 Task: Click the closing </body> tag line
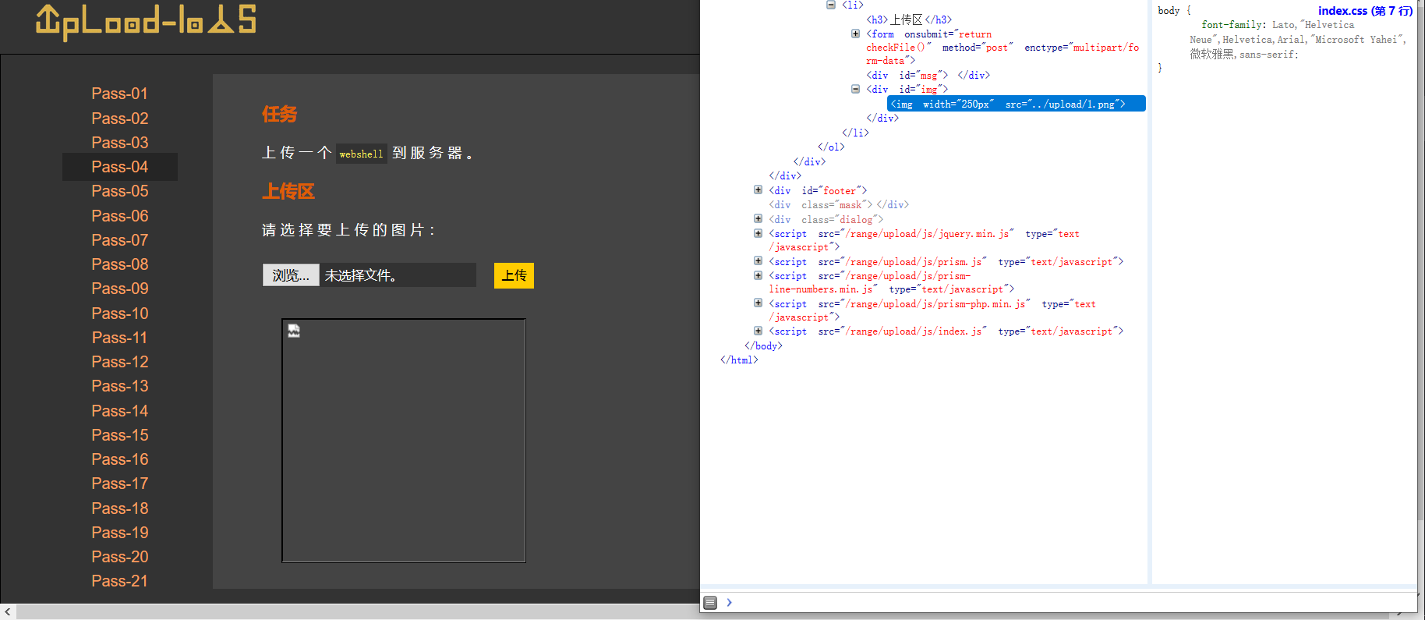coord(763,345)
